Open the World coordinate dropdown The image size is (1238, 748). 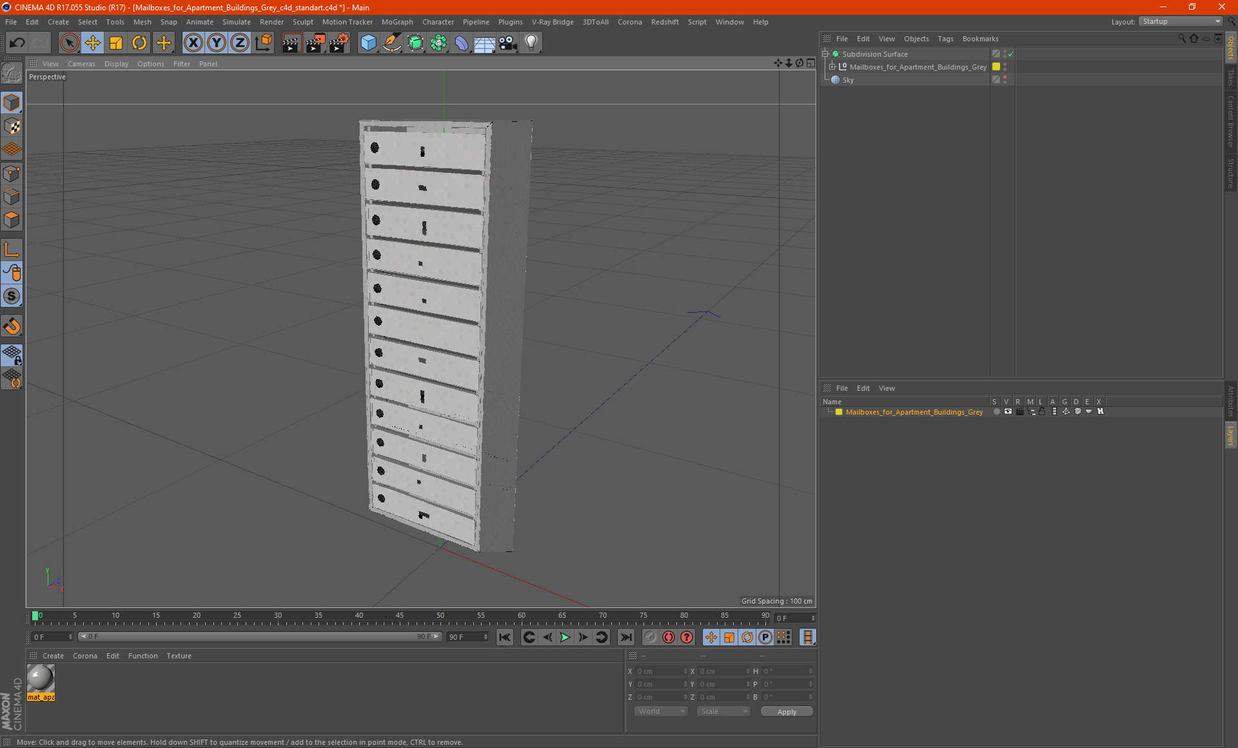point(661,711)
